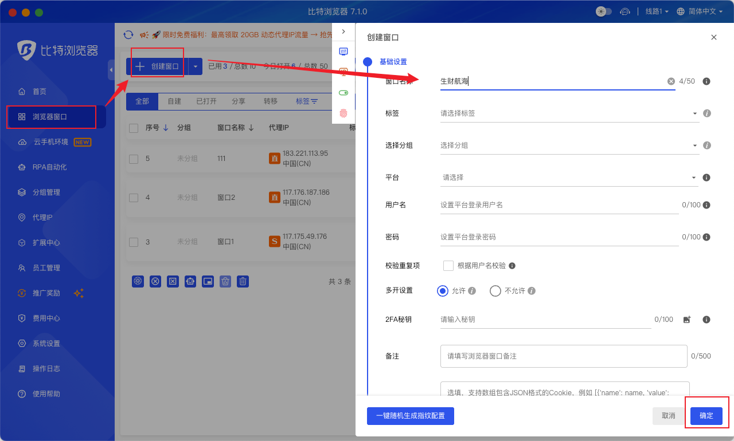This screenshot has height=441, width=734.
Task: Open 代理IP in the sidebar
Action: (x=43, y=218)
